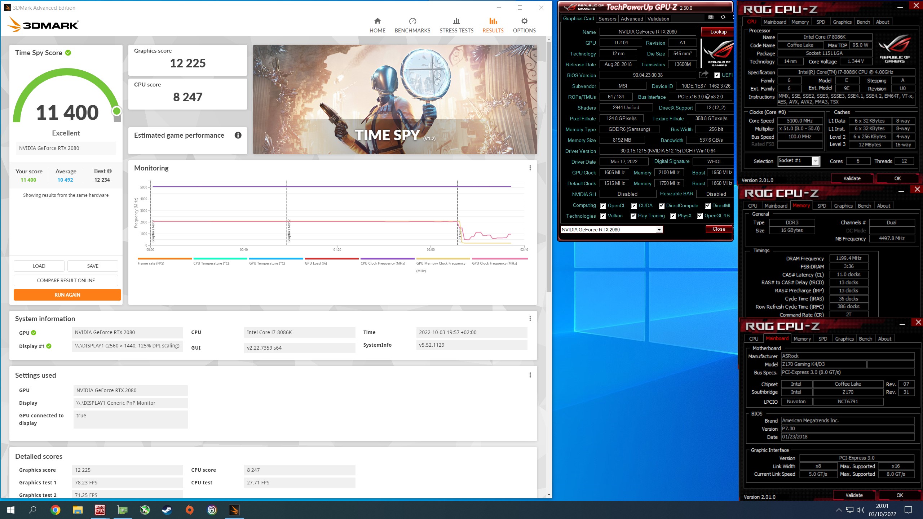Toggle the Ray Tracing checkbox in GPU-Z
Image resolution: width=923 pixels, height=519 pixels.
[633, 216]
